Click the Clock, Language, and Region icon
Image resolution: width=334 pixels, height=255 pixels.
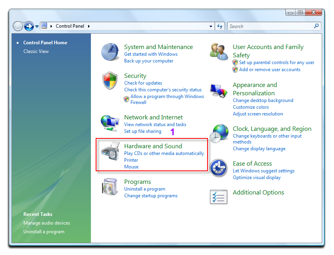pyautogui.click(x=219, y=134)
